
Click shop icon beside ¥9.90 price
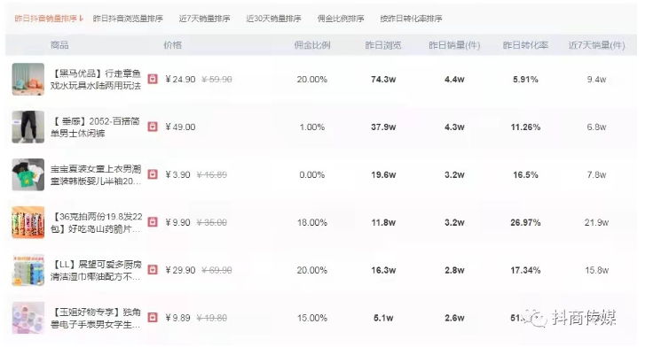pos(153,222)
